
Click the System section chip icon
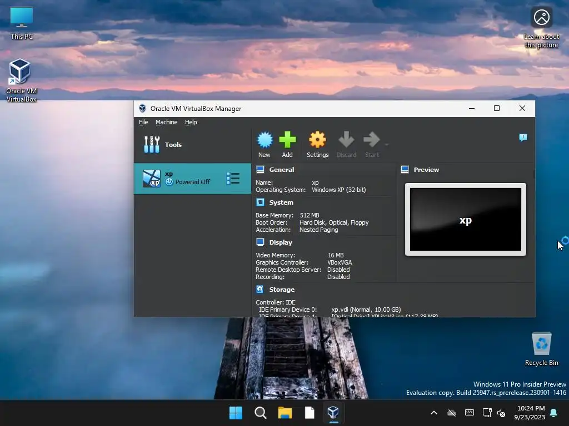[x=260, y=202]
